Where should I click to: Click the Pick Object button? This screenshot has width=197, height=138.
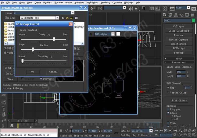(x=179, y=101)
